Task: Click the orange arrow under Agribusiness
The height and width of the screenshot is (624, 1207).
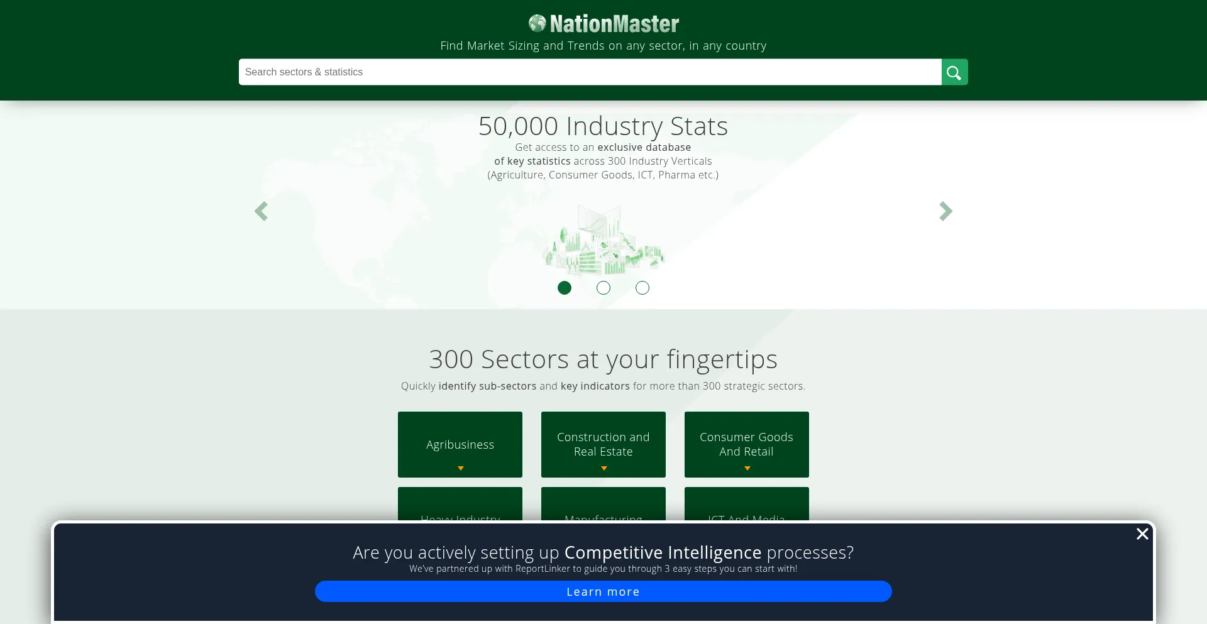Action: (461, 468)
